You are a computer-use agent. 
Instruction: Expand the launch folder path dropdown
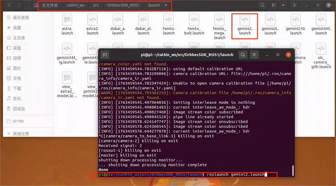[166, 5]
